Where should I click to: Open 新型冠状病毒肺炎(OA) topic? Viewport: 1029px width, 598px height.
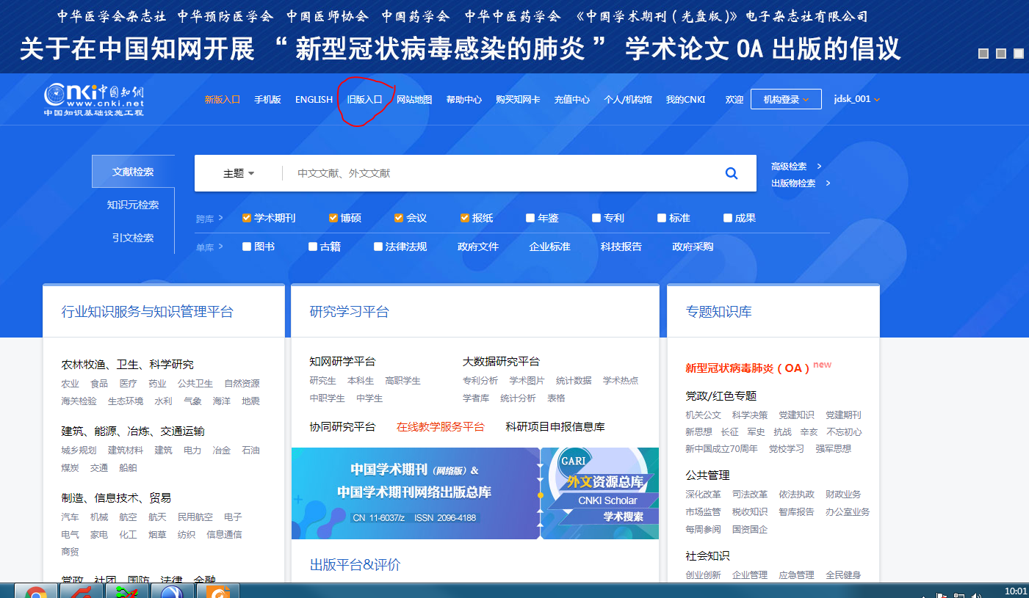pos(748,368)
